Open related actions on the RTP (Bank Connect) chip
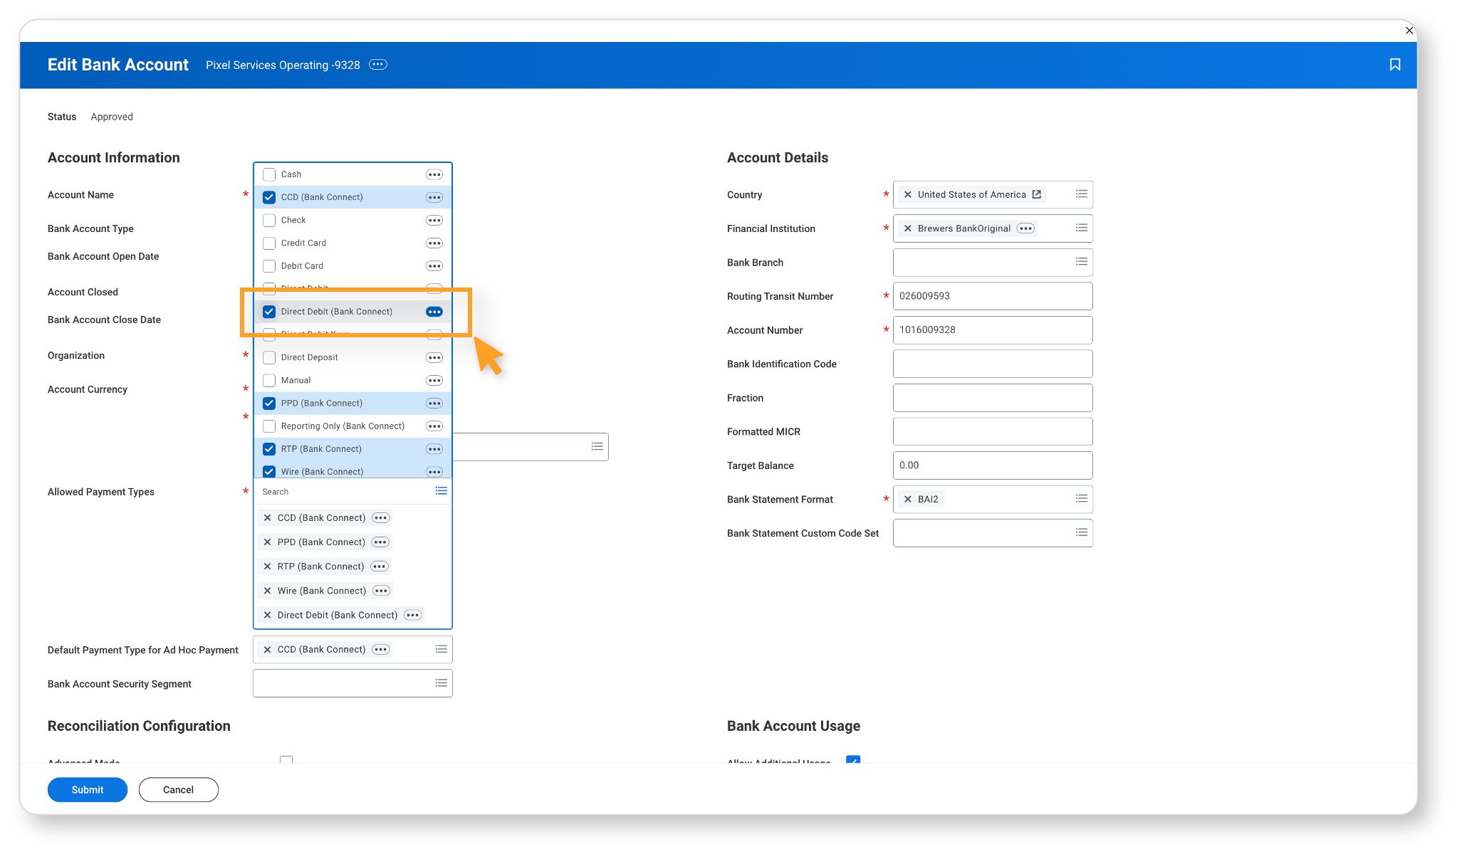Image resolution: width=1457 pixels, height=854 pixels. point(380,566)
